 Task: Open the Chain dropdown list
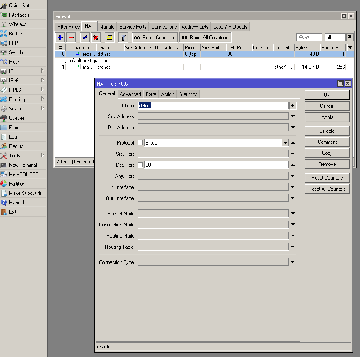293,106
